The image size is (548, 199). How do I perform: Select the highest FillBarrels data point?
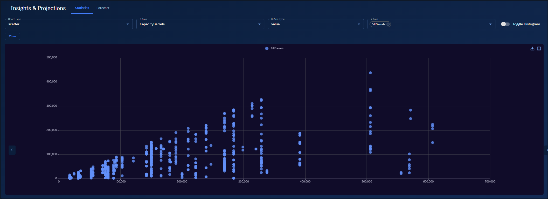coord(370,73)
